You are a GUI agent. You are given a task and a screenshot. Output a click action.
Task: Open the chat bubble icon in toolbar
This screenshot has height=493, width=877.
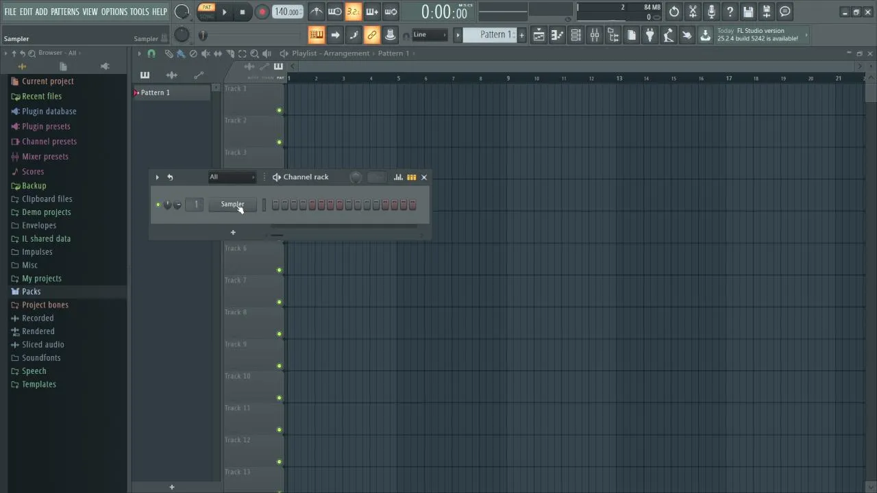pyautogui.click(x=785, y=12)
